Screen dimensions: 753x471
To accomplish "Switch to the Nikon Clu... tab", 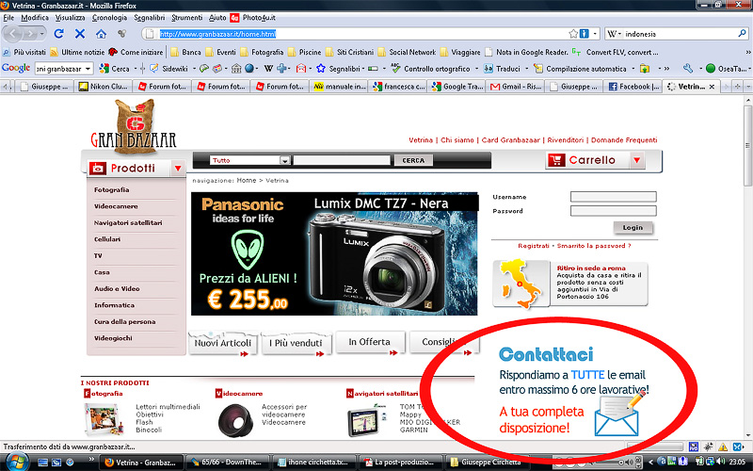I will 104,87.
